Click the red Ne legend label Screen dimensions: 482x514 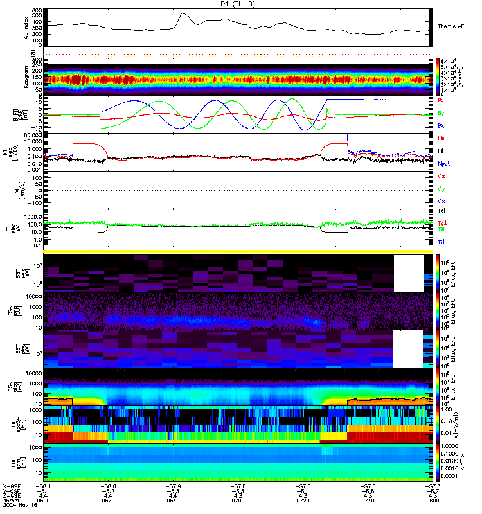click(x=441, y=138)
